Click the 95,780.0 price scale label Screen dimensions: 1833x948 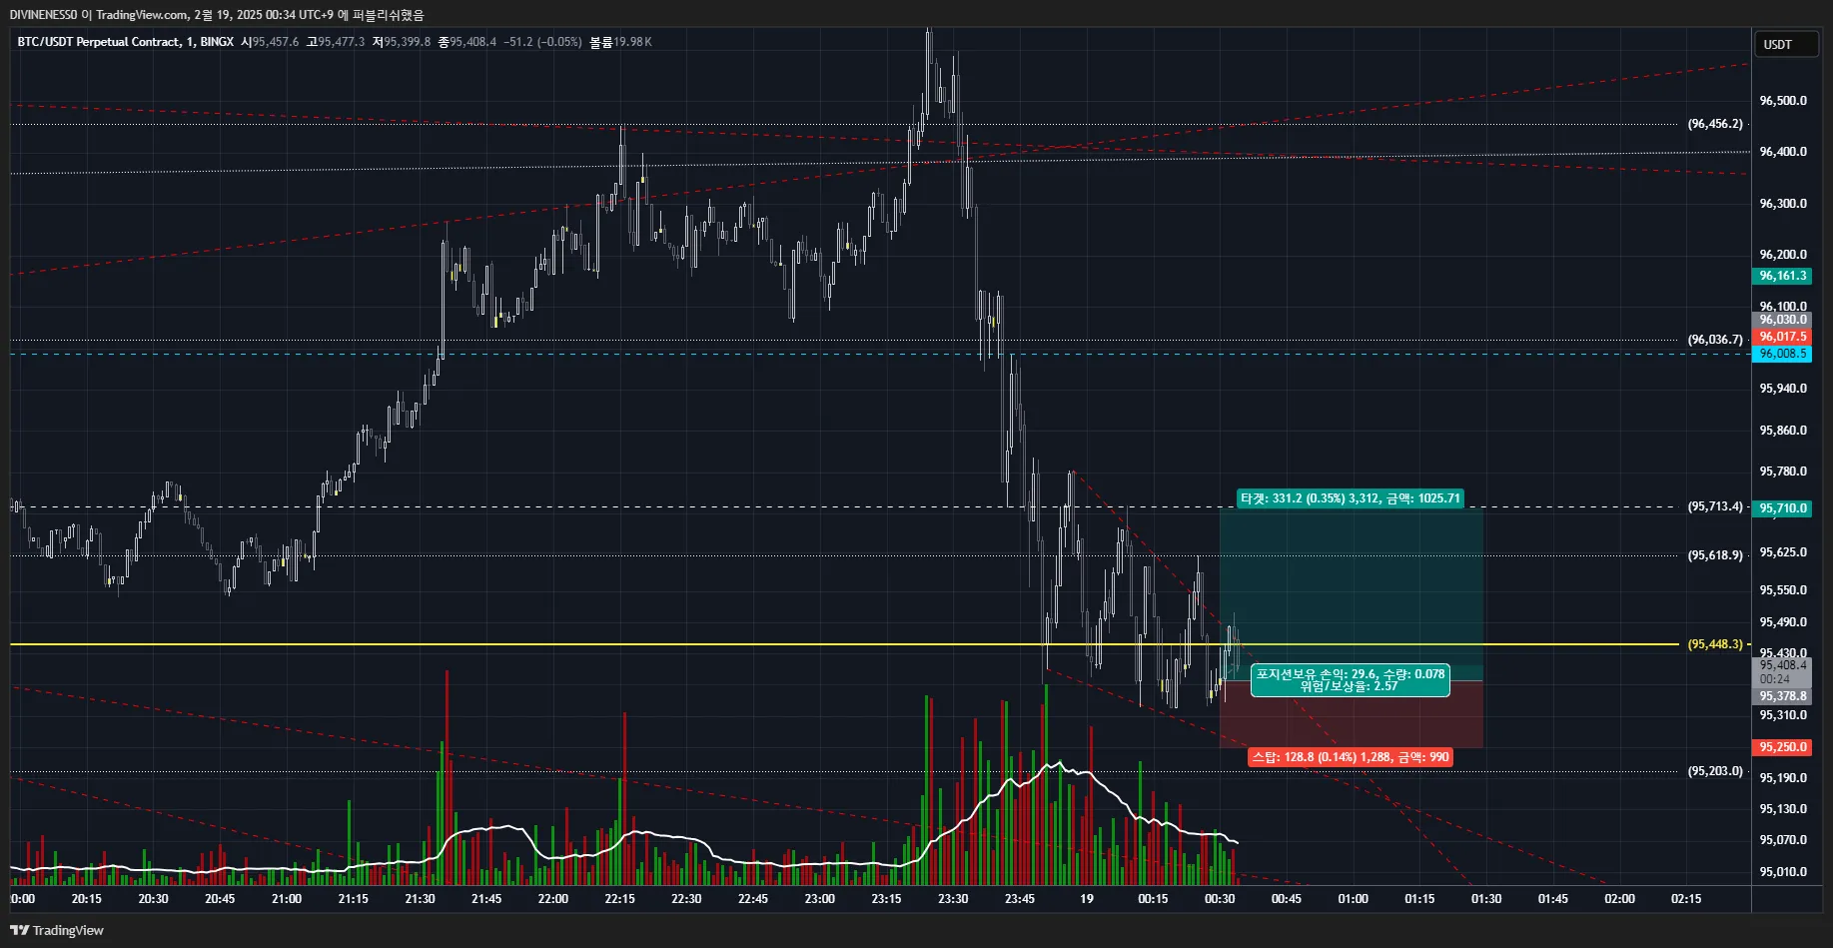(1783, 472)
